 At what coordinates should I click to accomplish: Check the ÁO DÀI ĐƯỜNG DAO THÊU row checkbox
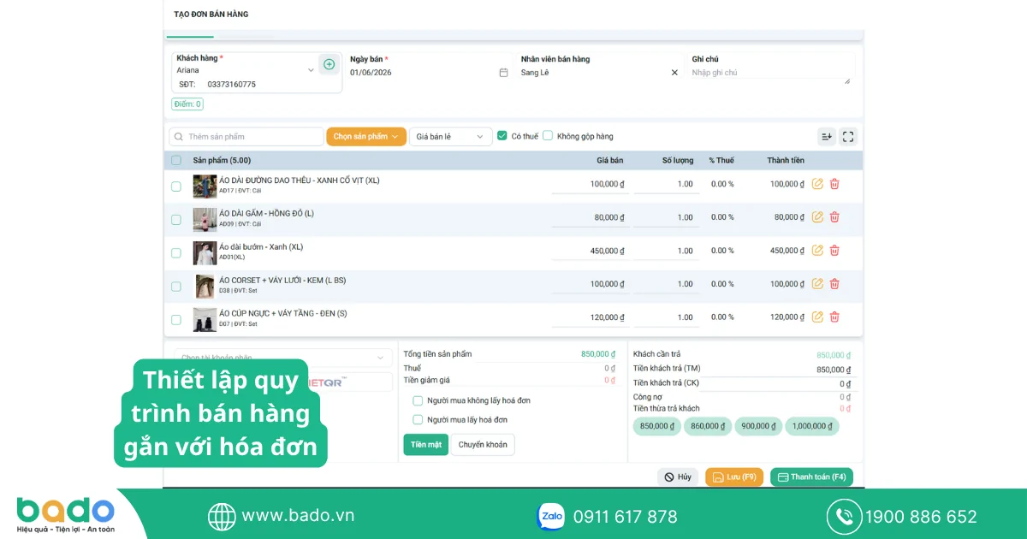(176, 187)
